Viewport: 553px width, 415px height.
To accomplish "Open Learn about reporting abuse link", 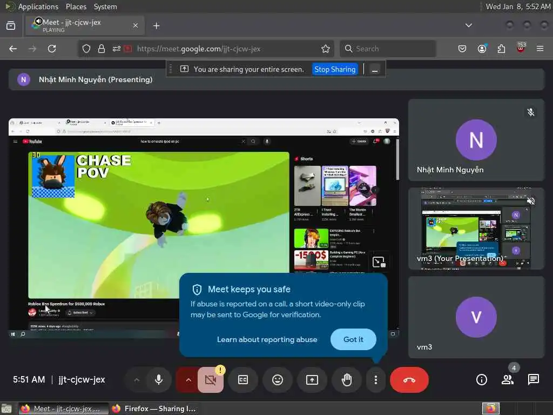I will (x=267, y=339).
